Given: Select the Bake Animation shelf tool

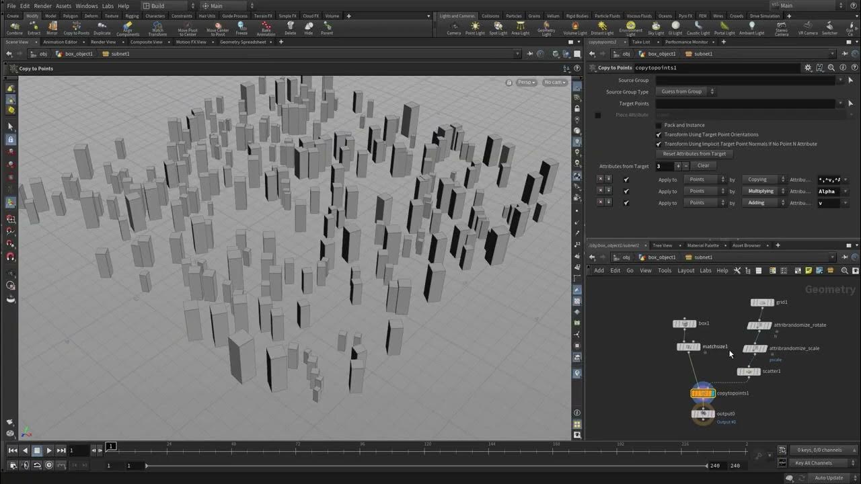Looking at the screenshot, I should pyautogui.click(x=266, y=29).
